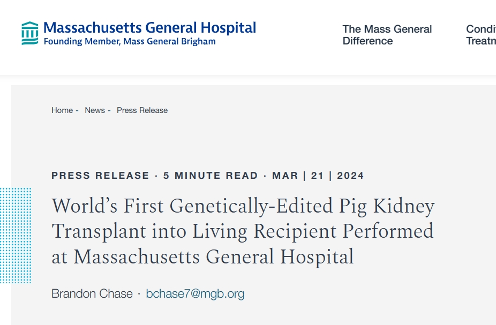Open The Mass General Difference menu
Image resolution: width=496 pixels, height=325 pixels.
387,35
